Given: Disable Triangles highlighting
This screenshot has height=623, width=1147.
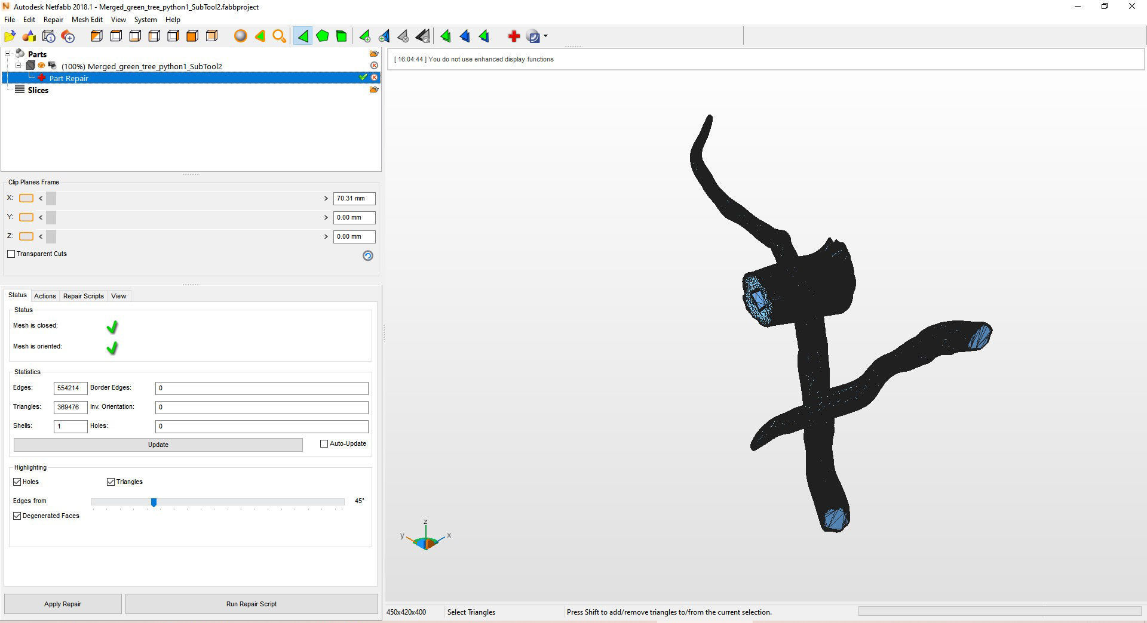Looking at the screenshot, I should 111,482.
